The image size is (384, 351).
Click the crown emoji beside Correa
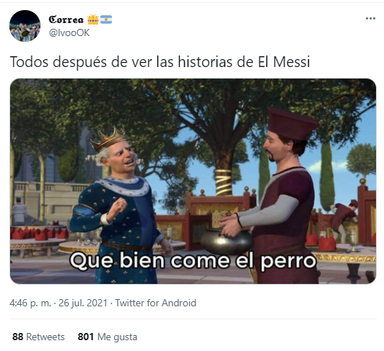point(93,19)
